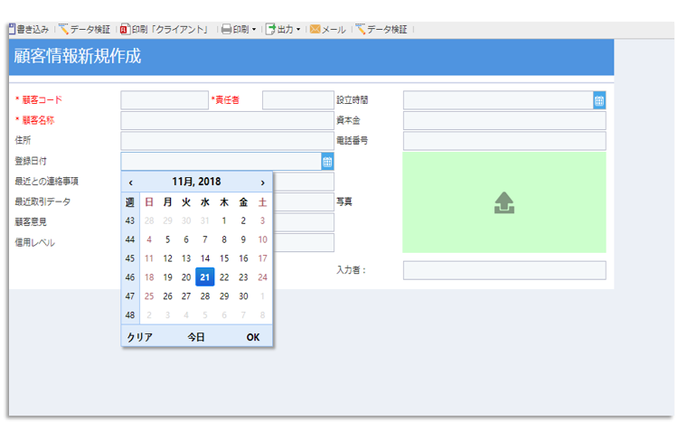Focus the 住所 input field
Viewport: 687px width, 431px height.
[x=227, y=141]
